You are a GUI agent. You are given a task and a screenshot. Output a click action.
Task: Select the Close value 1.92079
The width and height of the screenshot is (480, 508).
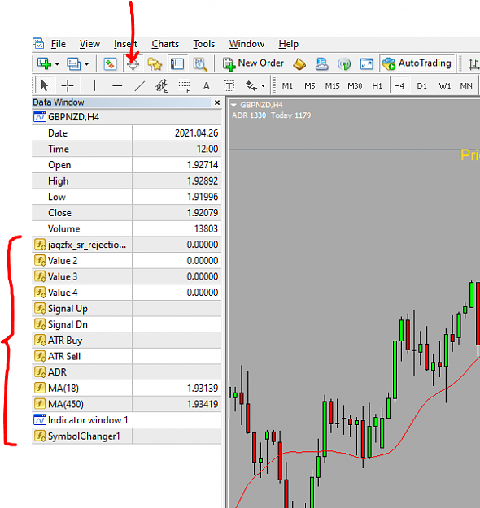coord(203,213)
